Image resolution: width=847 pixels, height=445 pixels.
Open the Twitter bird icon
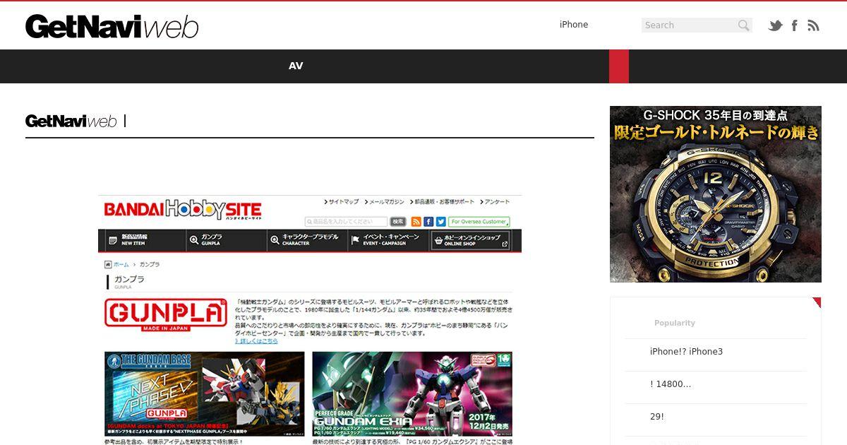[776, 25]
